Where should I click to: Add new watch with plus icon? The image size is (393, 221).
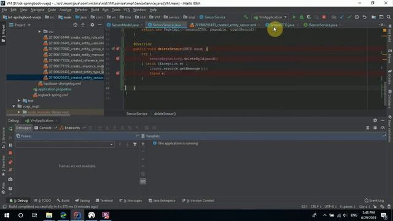143,144
